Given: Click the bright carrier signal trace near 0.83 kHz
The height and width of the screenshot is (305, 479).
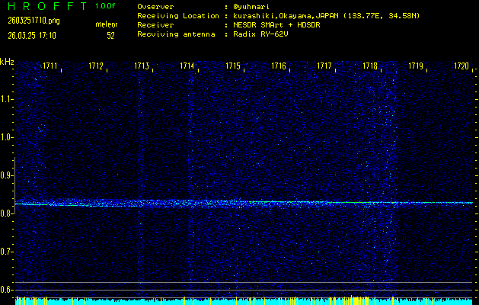Looking at the screenshot, I should pyautogui.click(x=244, y=203).
